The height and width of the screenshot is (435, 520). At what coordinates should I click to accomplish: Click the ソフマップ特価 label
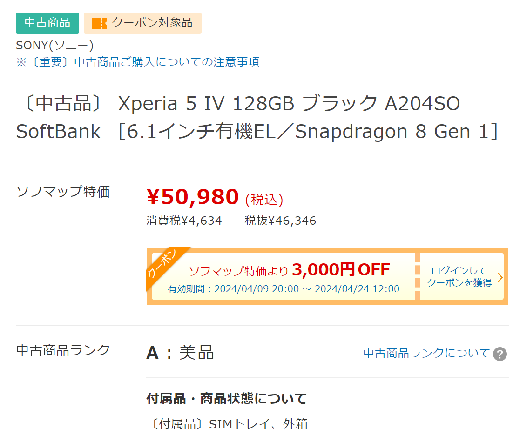pyautogui.click(x=63, y=192)
